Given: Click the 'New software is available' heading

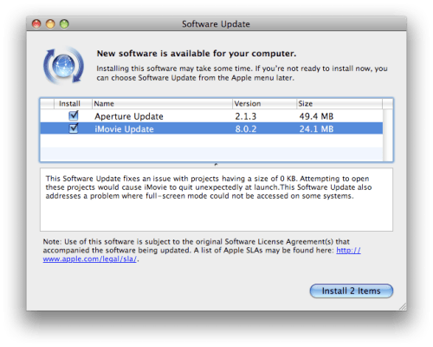Looking at the screenshot, I should (x=197, y=54).
